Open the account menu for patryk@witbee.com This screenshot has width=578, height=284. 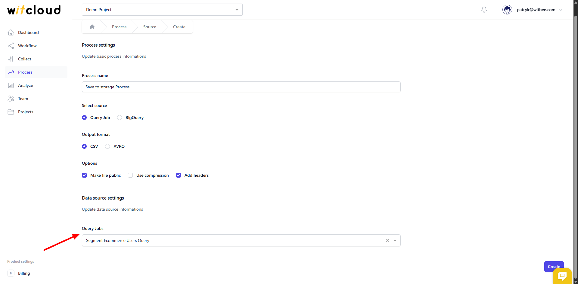tap(561, 10)
